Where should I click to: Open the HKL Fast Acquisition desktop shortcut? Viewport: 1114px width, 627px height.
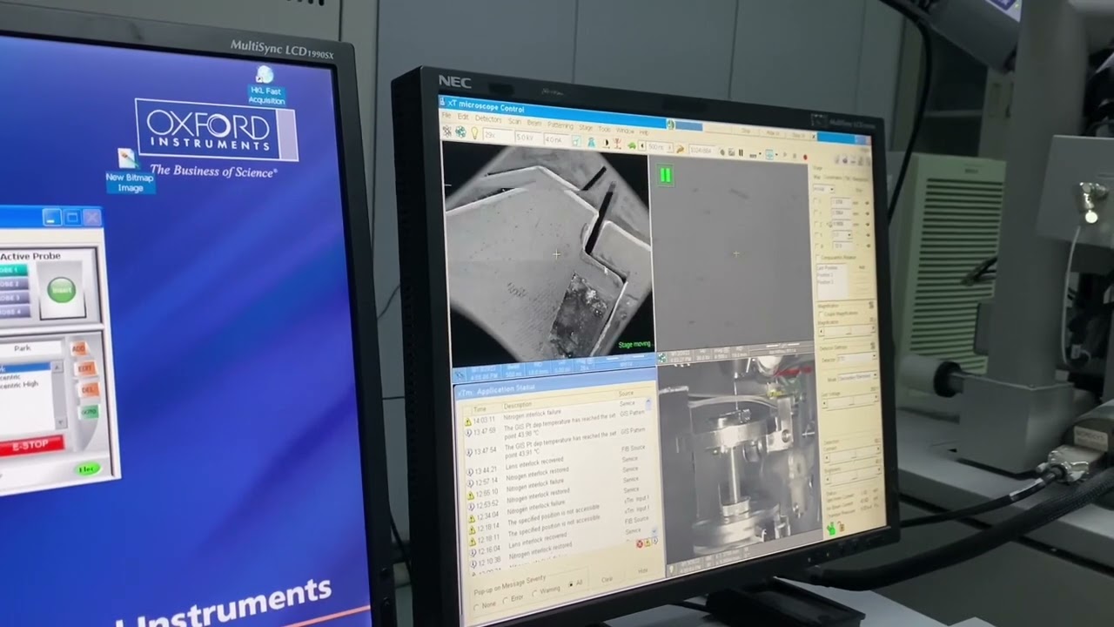265,85
